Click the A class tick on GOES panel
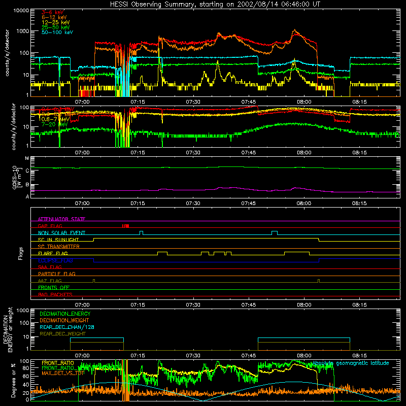This screenshot has height=406, width=406. pos(27,196)
